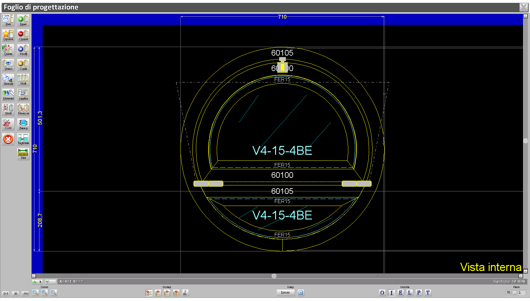The width and height of the screenshot is (530, 301).
Task: Toggle the first Osnap mode icon
Action: (x=149, y=293)
